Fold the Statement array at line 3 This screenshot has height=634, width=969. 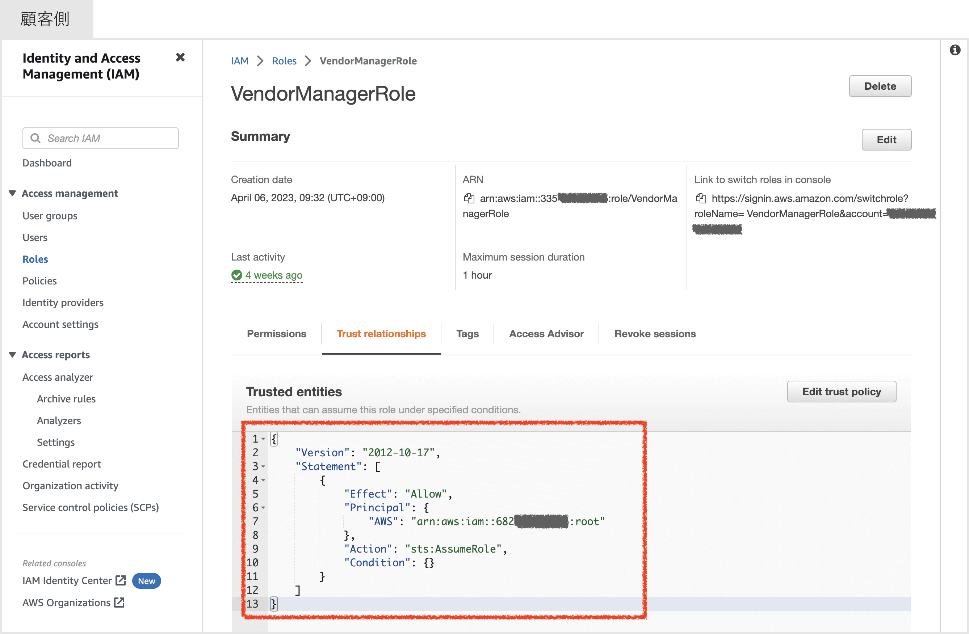pyautogui.click(x=263, y=466)
